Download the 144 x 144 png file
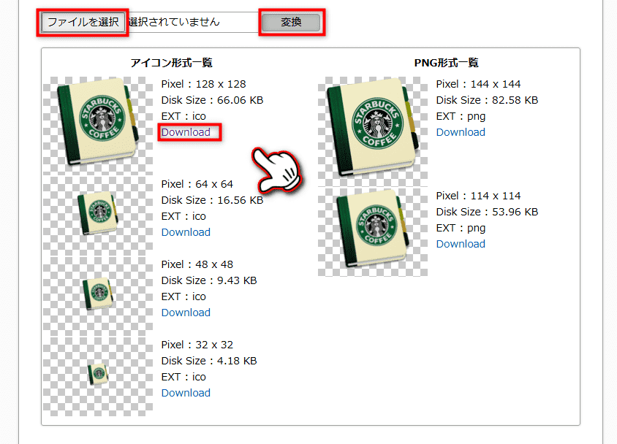The height and width of the screenshot is (444, 617). pyautogui.click(x=461, y=132)
